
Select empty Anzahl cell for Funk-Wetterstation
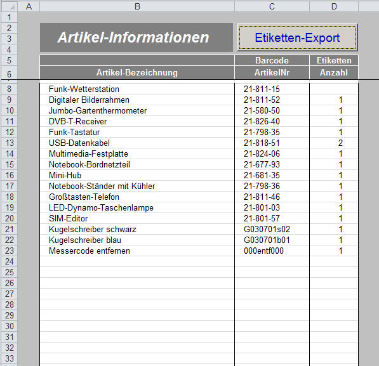334,89
